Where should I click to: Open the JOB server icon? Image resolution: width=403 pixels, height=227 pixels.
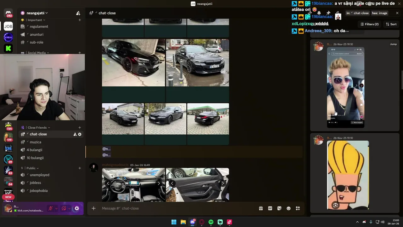tap(8, 26)
